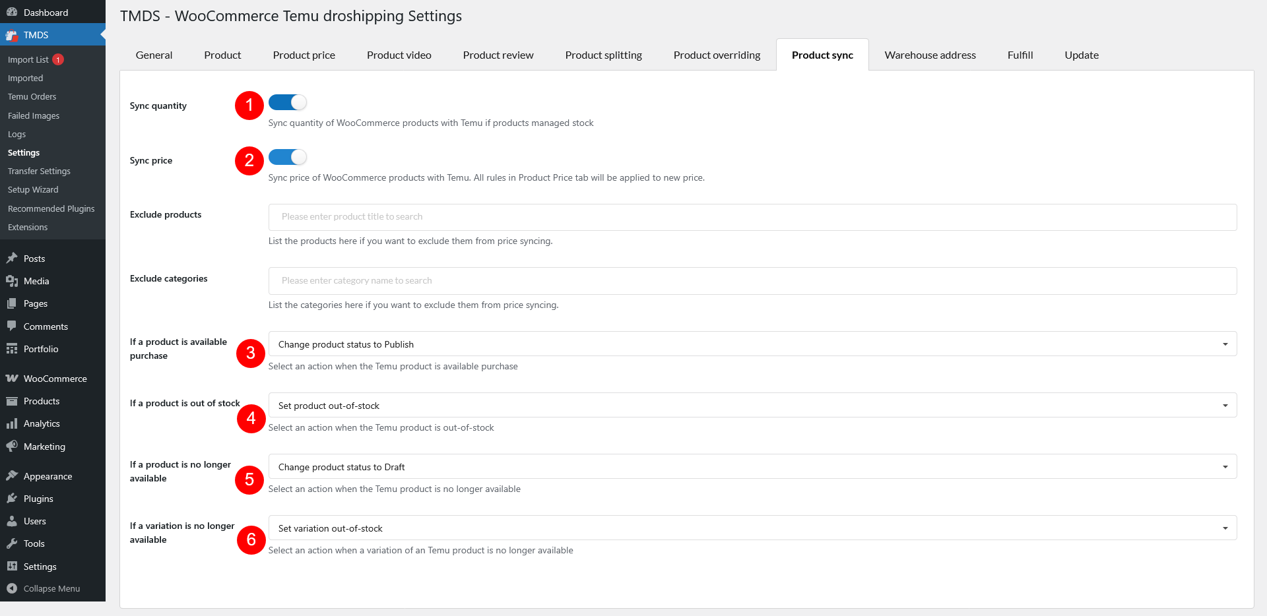
Task: Click the Exclude categories search field
Action: (752, 281)
